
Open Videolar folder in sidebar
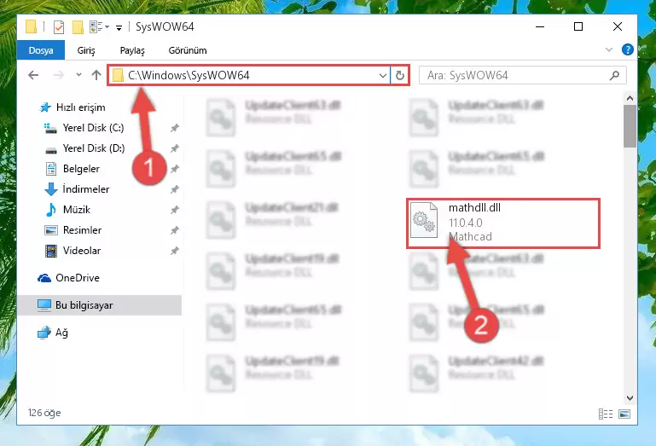[82, 251]
